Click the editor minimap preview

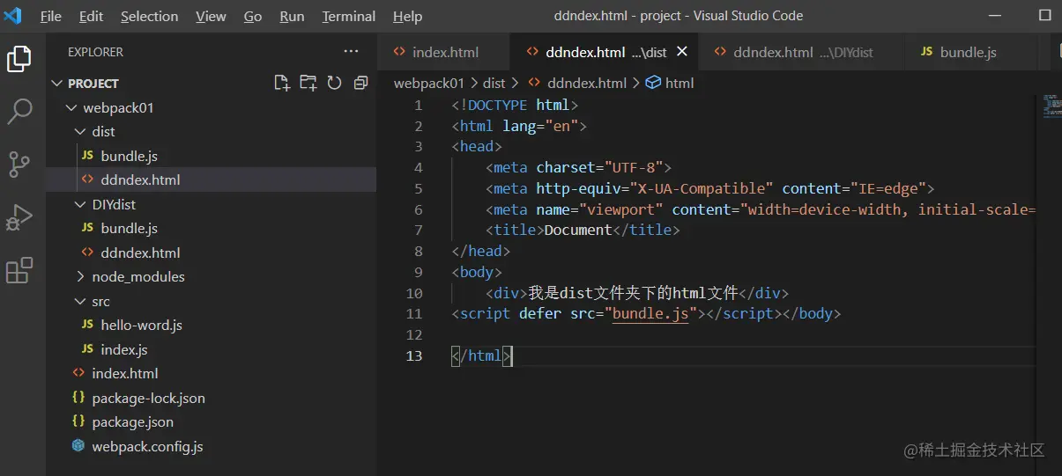coord(1051,106)
